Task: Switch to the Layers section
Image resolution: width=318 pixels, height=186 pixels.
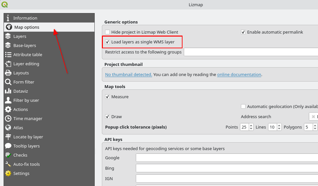Action: 20,36
